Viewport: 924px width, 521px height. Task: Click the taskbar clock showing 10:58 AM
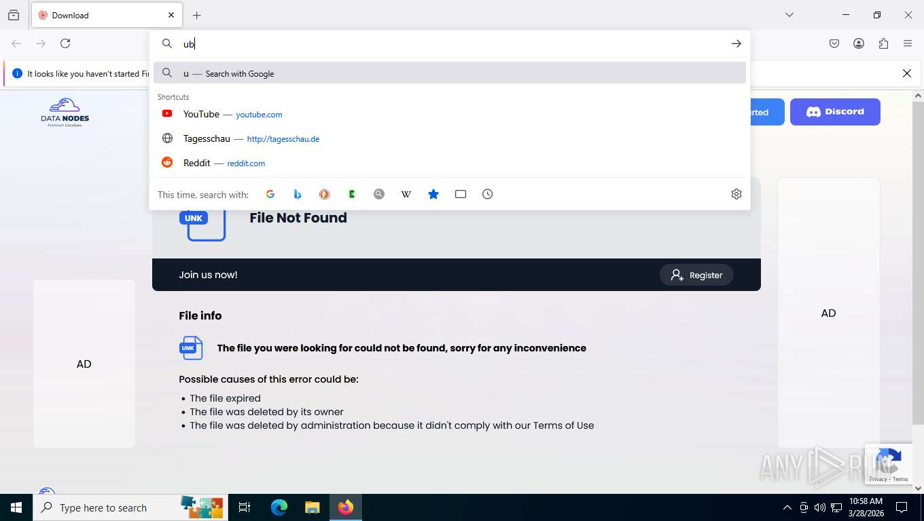point(866,507)
